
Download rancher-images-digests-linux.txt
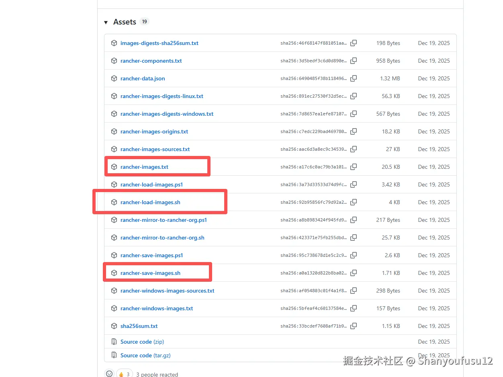[162, 96]
